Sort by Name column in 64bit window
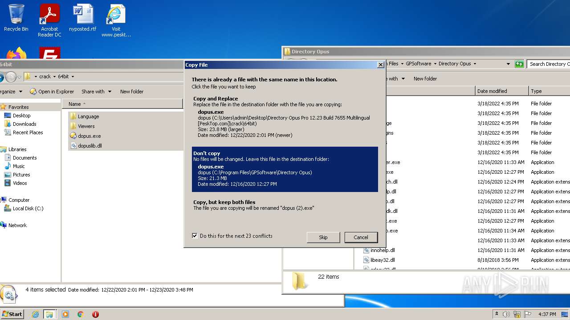This screenshot has height=320, width=570. click(122, 104)
